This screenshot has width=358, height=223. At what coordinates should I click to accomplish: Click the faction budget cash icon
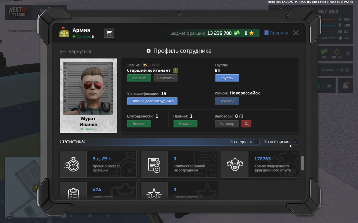point(236,33)
